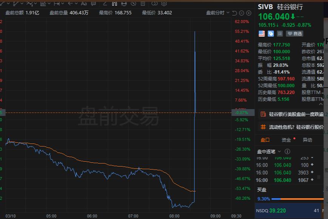The image size is (328, 219).
Task: Open settings gear in chart toolbar
Action: 164,3
